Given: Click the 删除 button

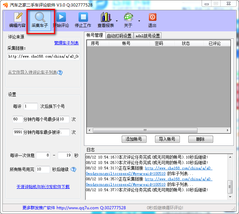Looking at the screenshot, I should click(x=201, y=139).
